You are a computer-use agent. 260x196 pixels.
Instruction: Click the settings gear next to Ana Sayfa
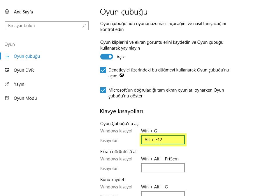pos(7,12)
